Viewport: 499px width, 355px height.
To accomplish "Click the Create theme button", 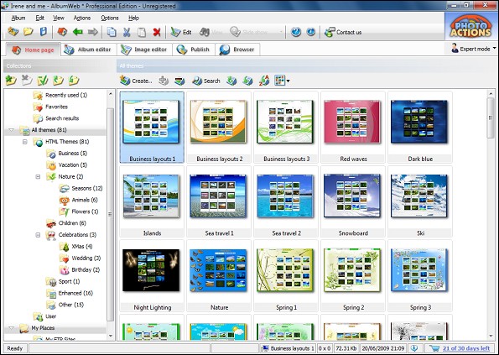I will 136,81.
